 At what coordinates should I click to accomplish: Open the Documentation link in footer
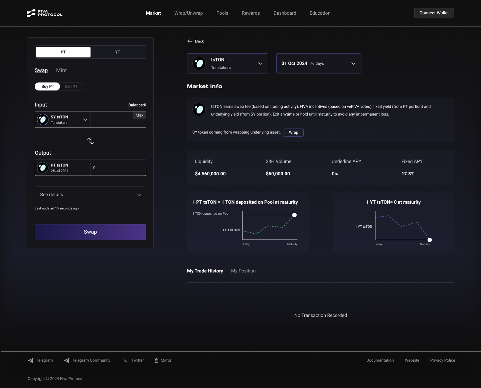click(x=380, y=360)
